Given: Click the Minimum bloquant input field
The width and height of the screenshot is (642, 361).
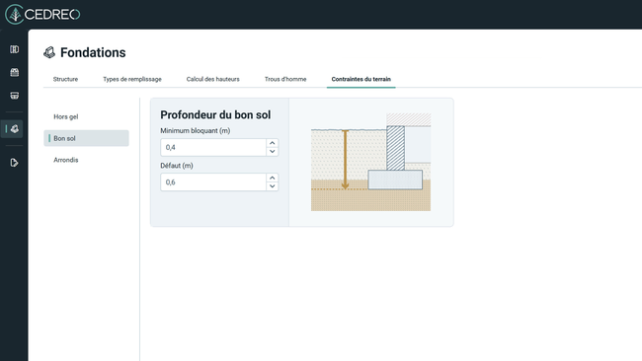Looking at the screenshot, I should [x=213, y=147].
